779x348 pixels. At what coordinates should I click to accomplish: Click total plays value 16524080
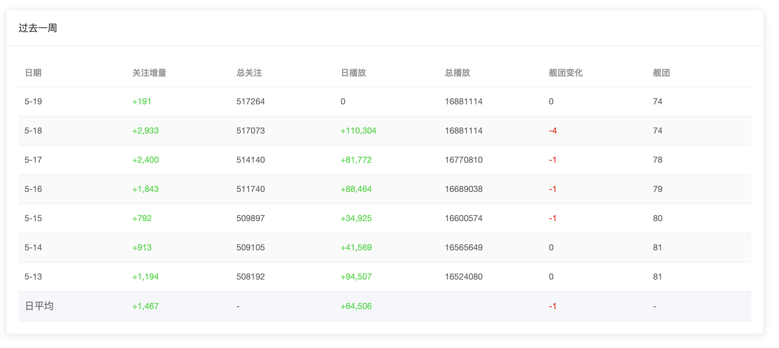464,277
